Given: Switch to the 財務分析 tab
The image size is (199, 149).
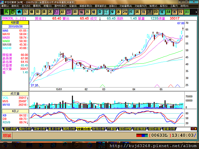Looking at the screenshot, I should coord(99,129).
